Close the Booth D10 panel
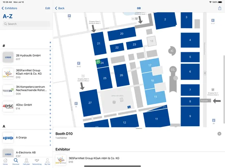Viewport: 225px width, 168px height. point(219,134)
